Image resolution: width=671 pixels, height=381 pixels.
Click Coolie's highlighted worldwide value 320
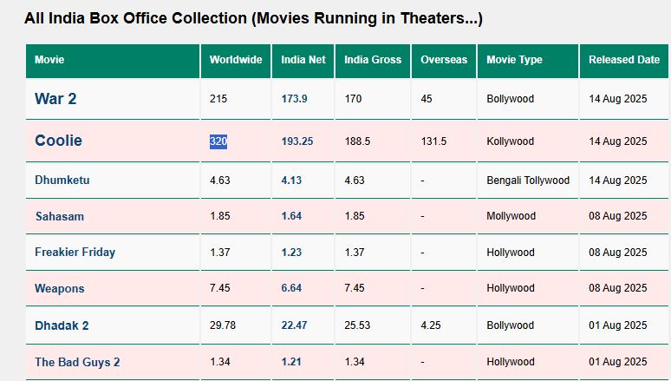click(218, 141)
